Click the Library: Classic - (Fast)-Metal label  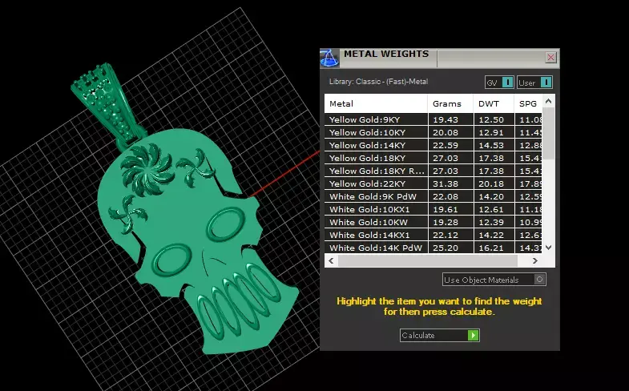click(x=378, y=82)
